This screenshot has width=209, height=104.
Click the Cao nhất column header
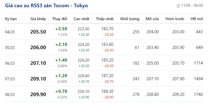(x=81, y=19)
